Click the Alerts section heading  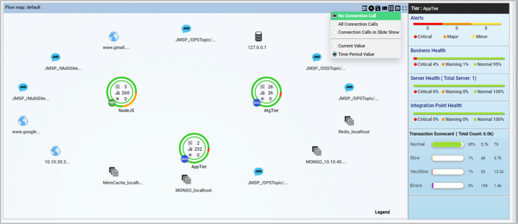pyautogui.click(x=417, y=18)
